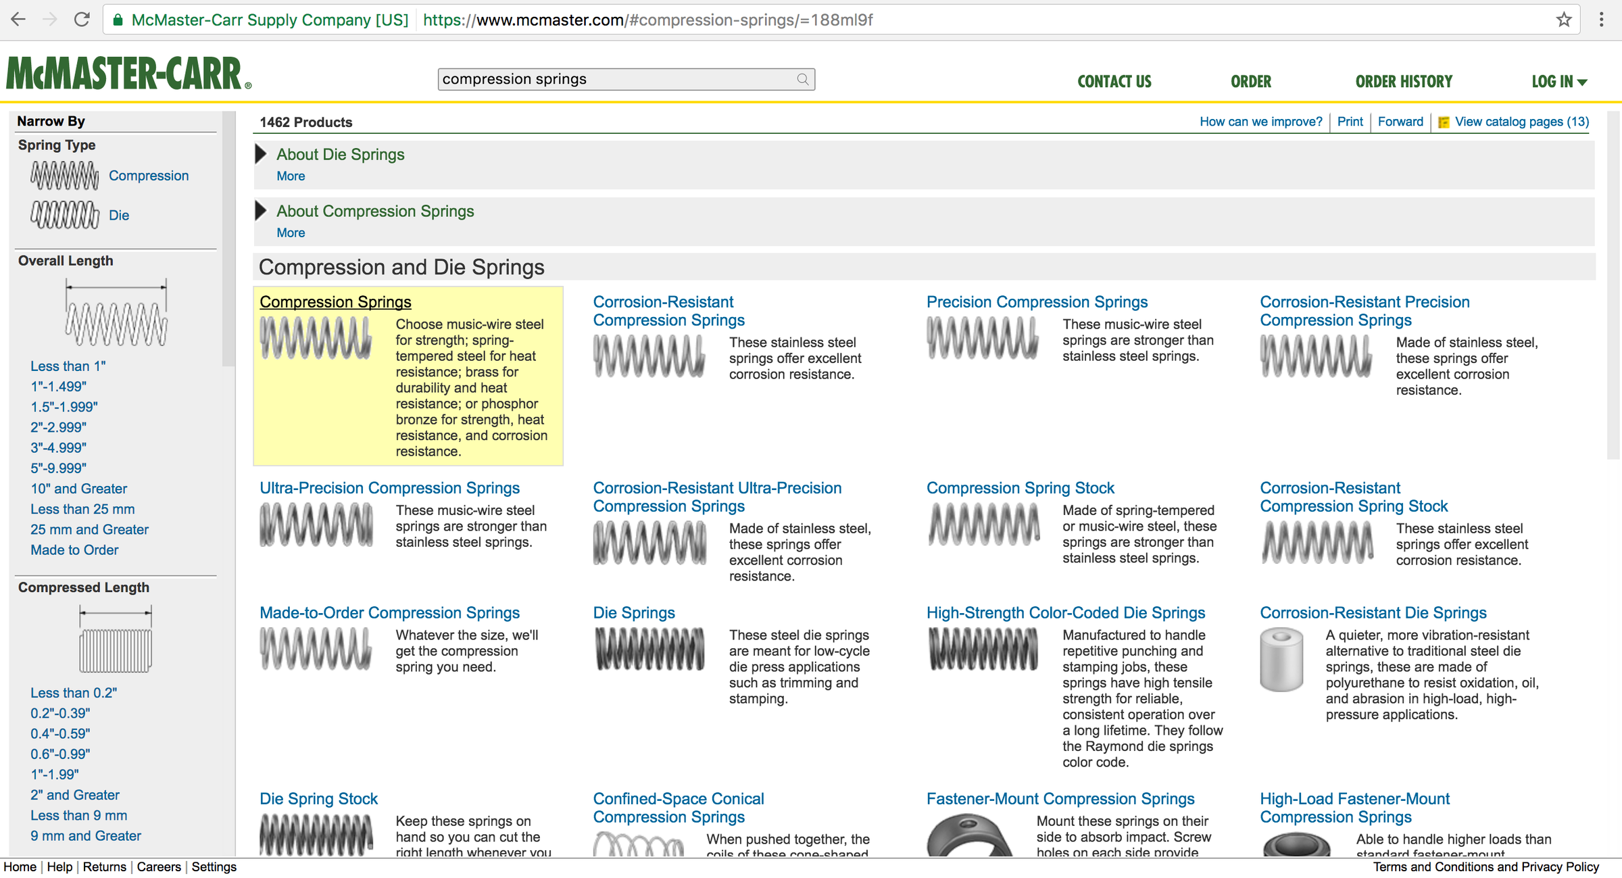
Task: Click the Print link
Action: click(1350, 122)
